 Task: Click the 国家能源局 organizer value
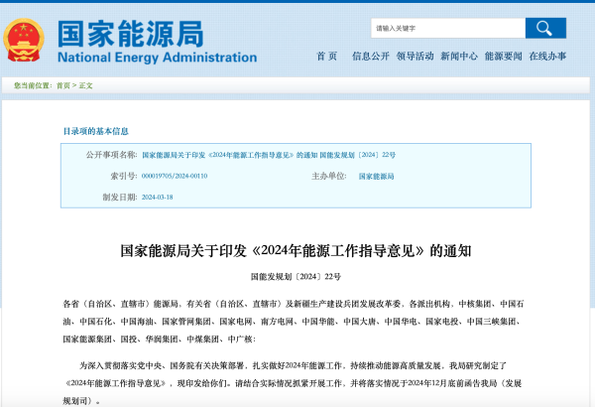375,176
